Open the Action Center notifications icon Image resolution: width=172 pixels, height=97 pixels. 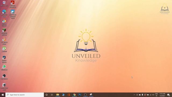169,95
